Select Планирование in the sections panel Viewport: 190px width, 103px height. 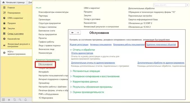pyautogui.click(x=14, y=13)
